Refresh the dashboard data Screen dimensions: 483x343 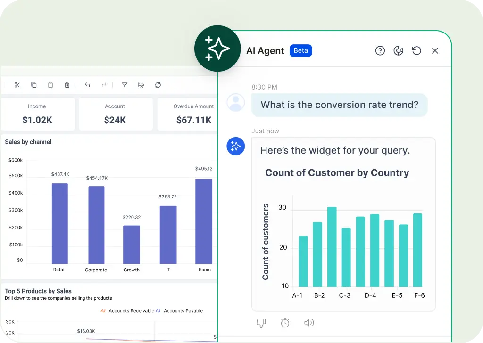[x=158, y=85]
